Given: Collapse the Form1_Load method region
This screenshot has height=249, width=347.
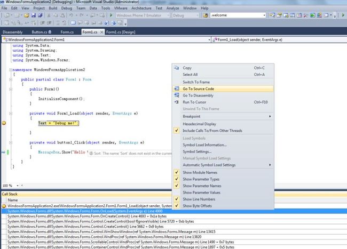Looking at the screenshot, I should (x=10, y=114).
